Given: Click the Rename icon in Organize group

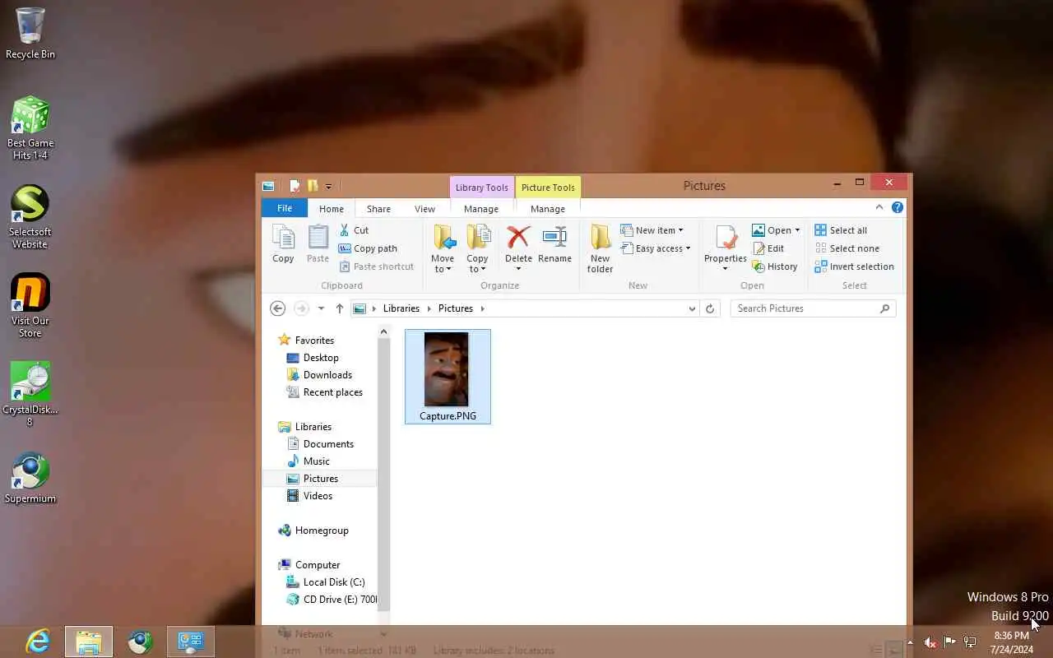Looking at the screenshot, I should 554,243.
